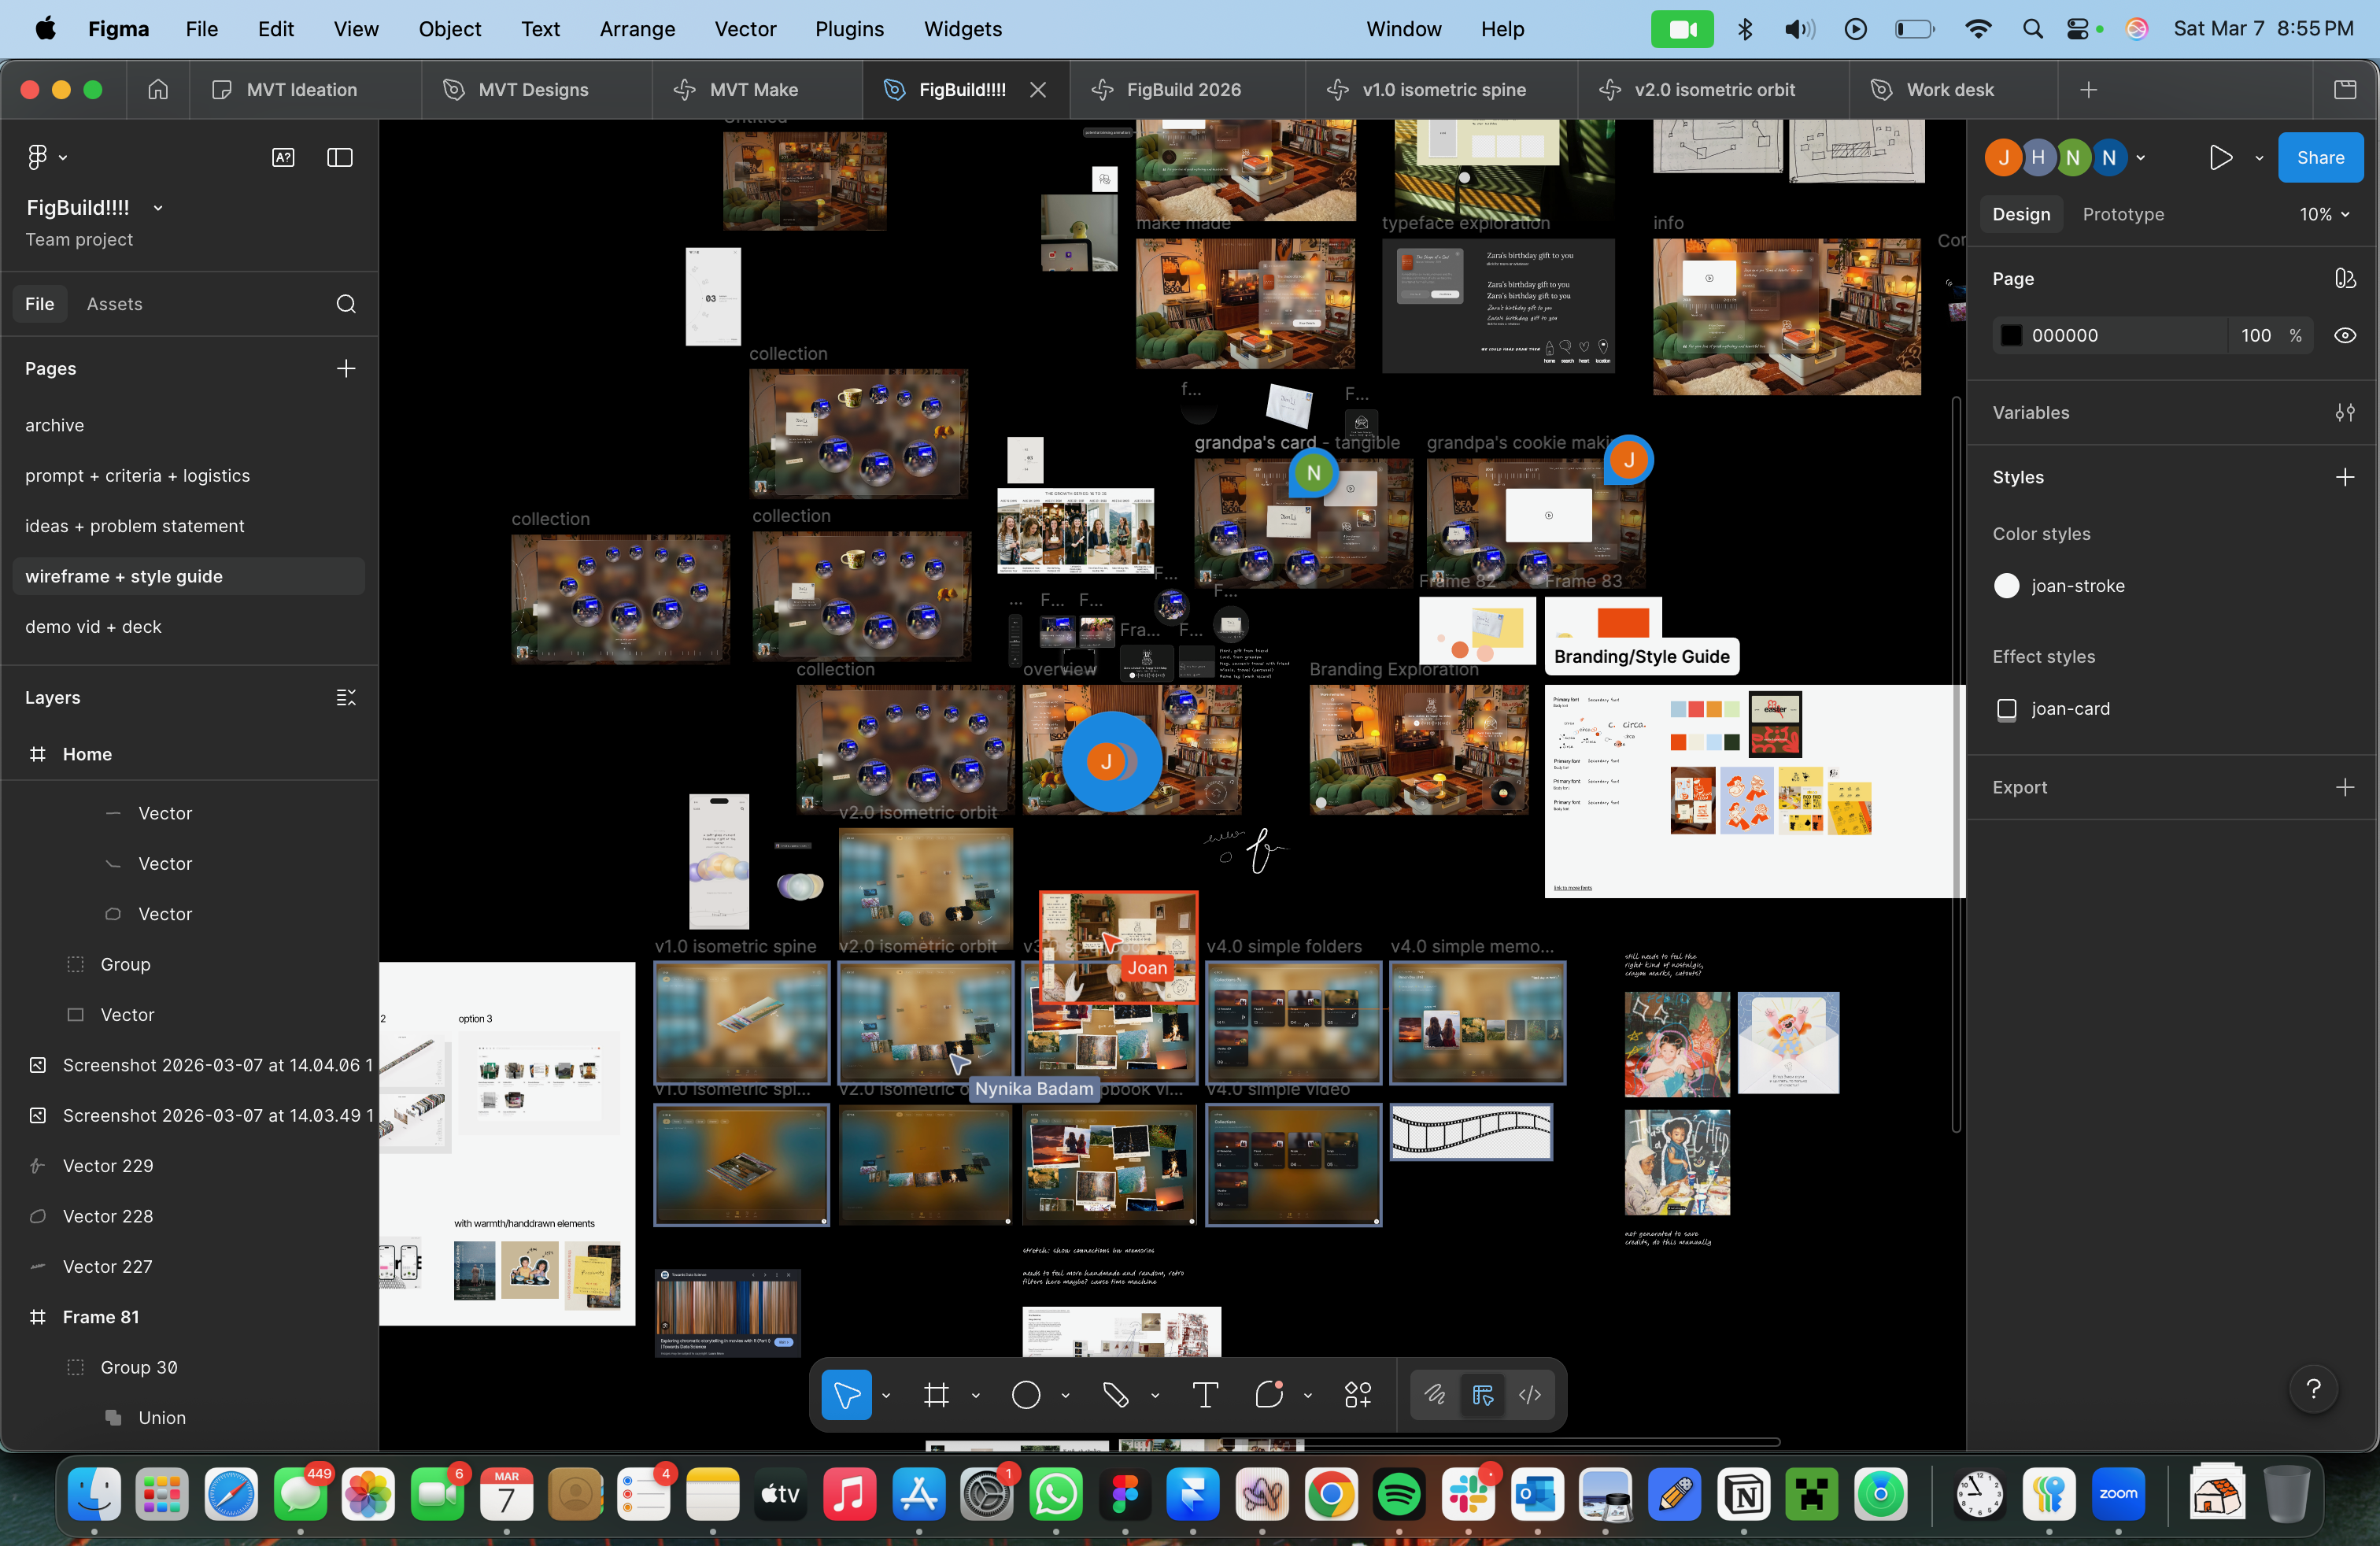
Task: Switch to Draw mode in toolbar
Action: (x=1435, y=1395)
